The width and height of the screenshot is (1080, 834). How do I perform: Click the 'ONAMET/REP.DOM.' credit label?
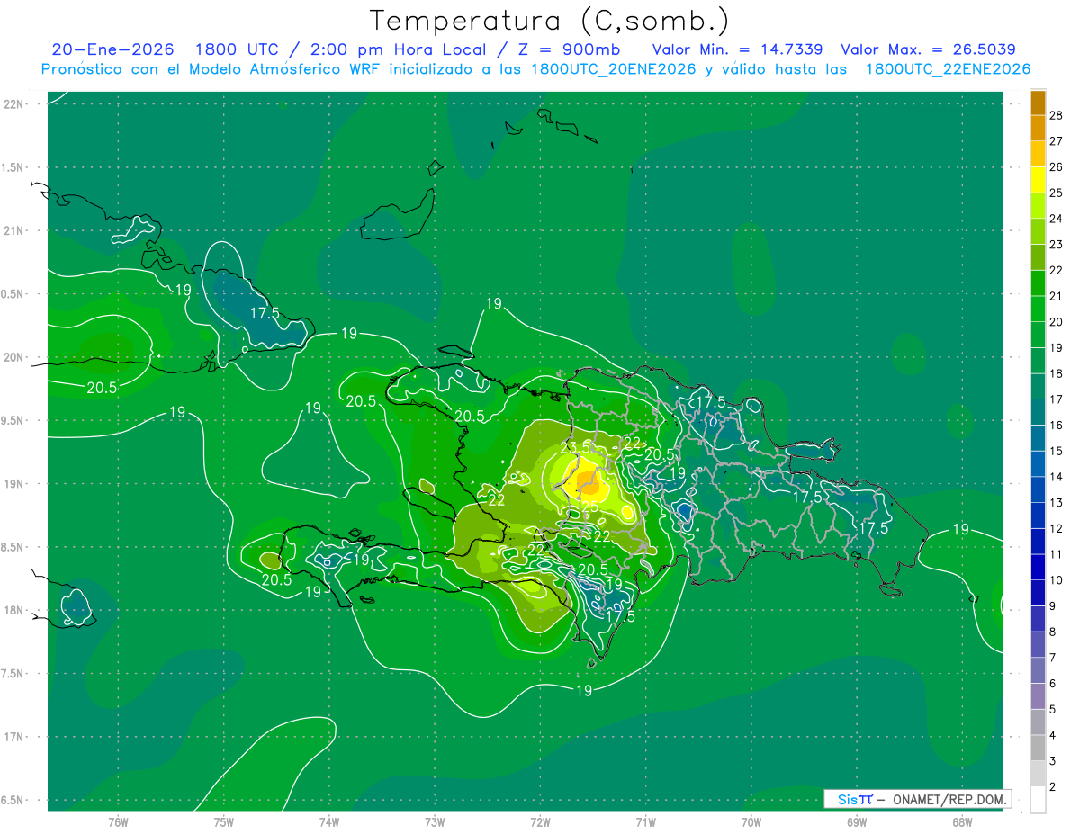point(950,799)
